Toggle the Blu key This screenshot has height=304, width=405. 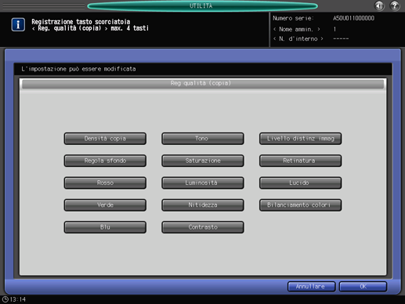(105, 227)
